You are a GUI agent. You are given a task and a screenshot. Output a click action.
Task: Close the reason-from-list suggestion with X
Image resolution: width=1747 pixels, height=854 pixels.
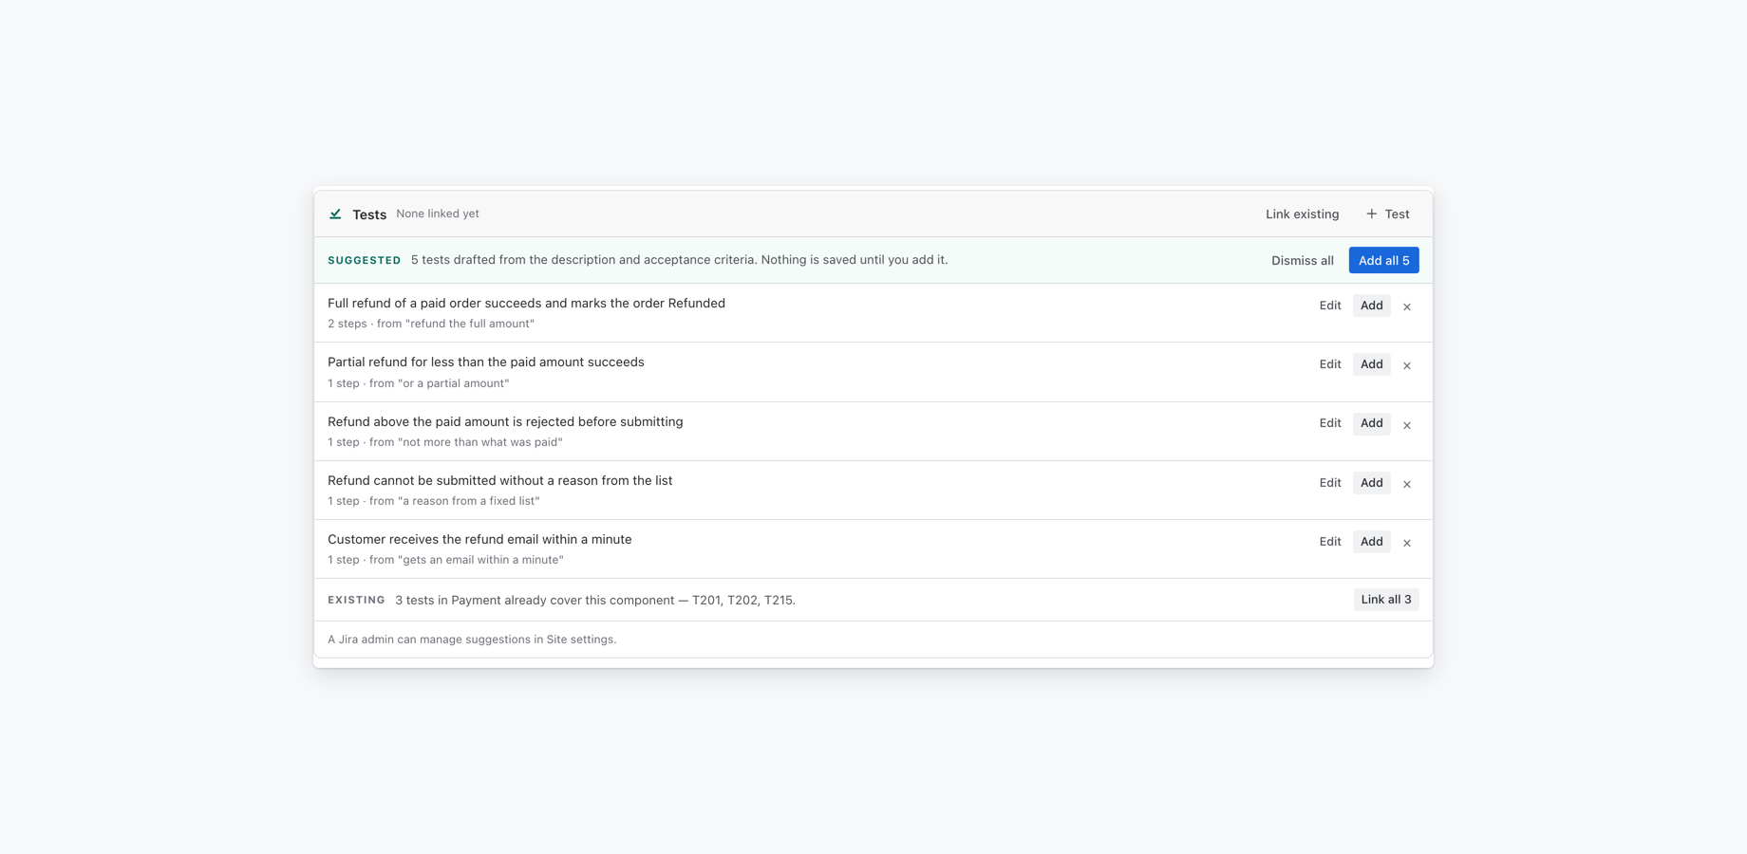1406,484
